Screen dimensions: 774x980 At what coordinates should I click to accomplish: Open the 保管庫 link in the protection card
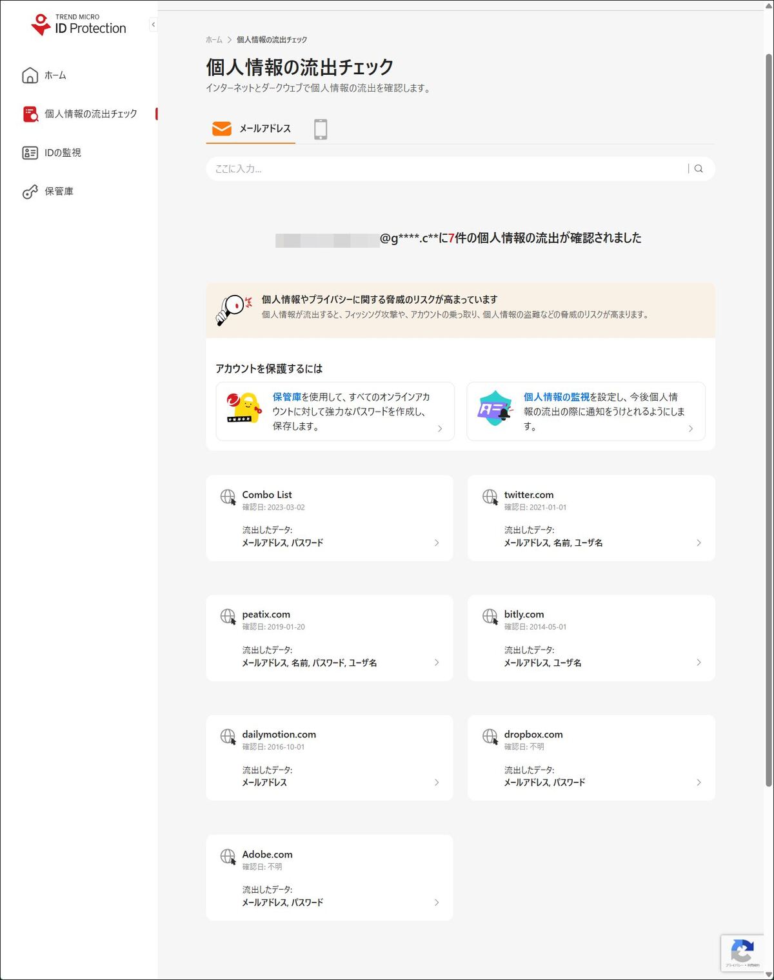(x=286, y=397)
